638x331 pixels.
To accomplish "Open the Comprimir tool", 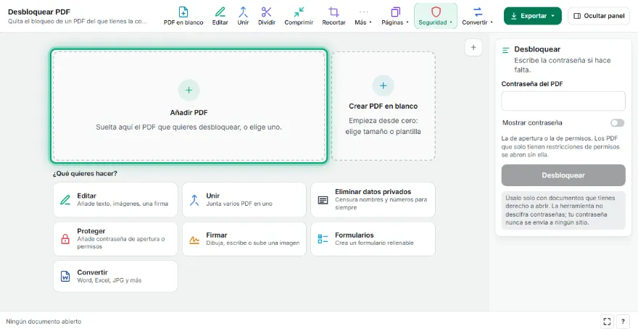I will click(x=299, y=16).
